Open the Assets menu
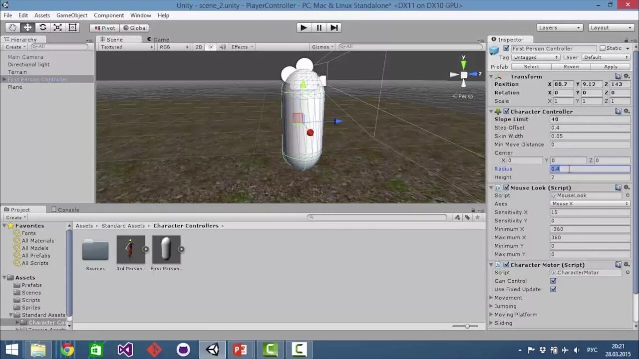 (x=42, y=15)
